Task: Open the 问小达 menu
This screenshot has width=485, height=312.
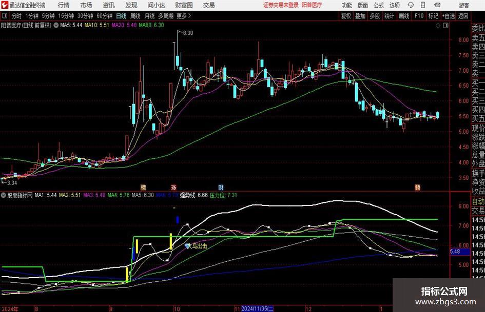Action: 156,5
